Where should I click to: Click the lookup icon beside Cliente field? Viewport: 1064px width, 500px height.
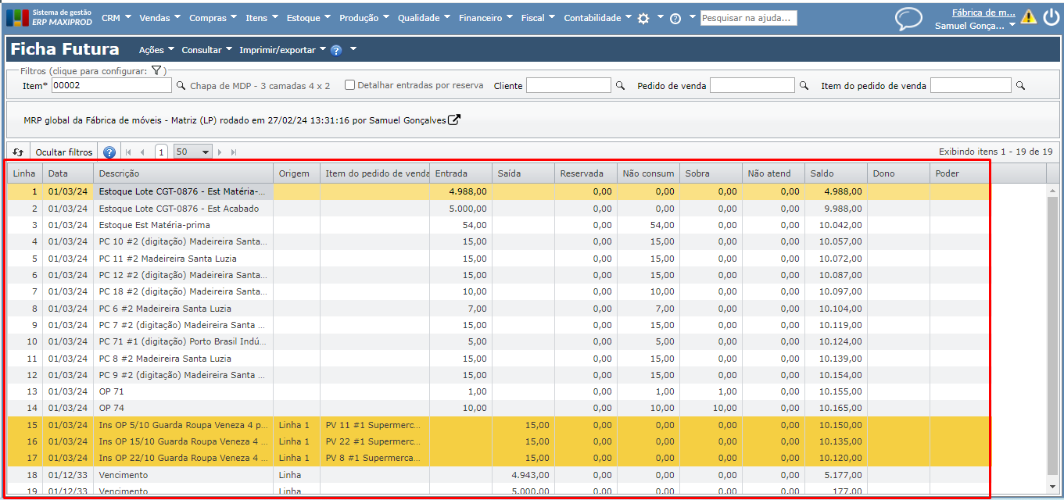(621, 86)
